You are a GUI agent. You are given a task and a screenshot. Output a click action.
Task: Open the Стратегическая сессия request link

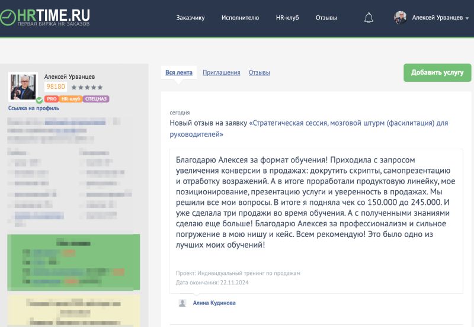click(348, 123)
